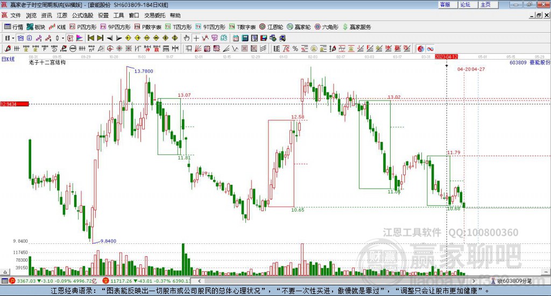Select the red pencil drawing tool

8,49
